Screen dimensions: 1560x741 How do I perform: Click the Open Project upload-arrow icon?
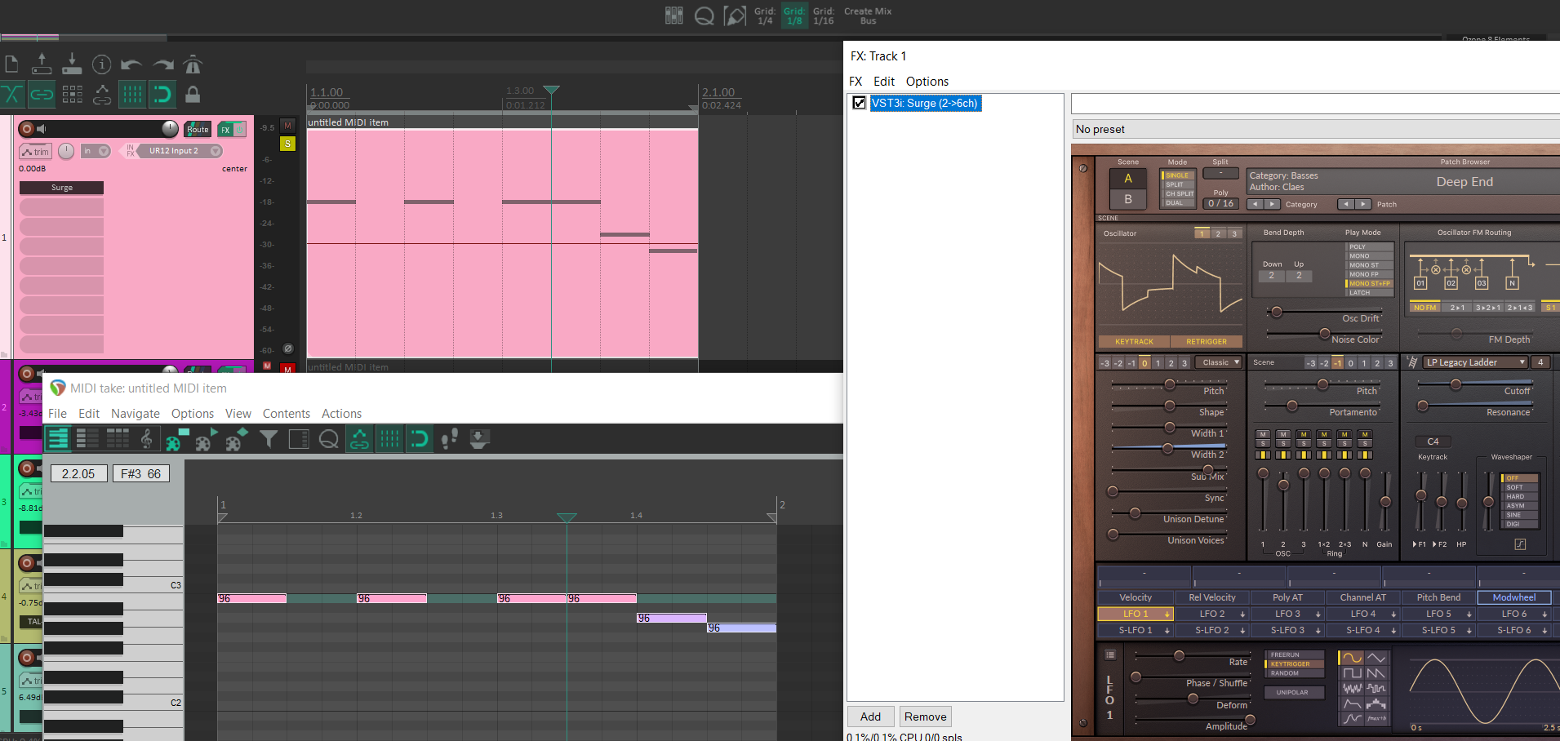pos(42,63)
